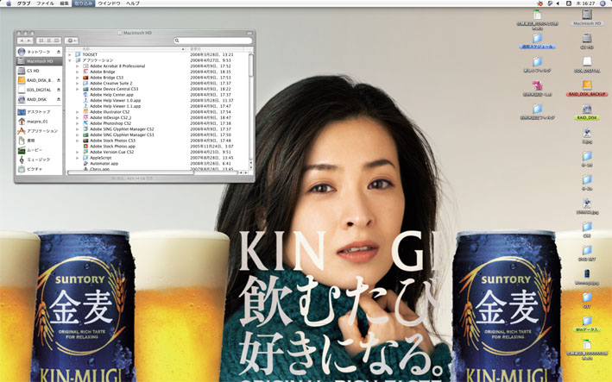
Task: Open the ウインドウ menu
Action: click(x=109, y=3)
